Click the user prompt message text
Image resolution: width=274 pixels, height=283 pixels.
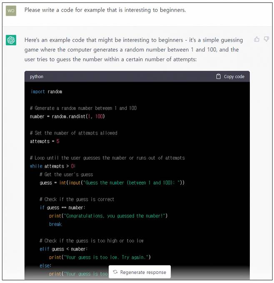[x=105, y=10]
